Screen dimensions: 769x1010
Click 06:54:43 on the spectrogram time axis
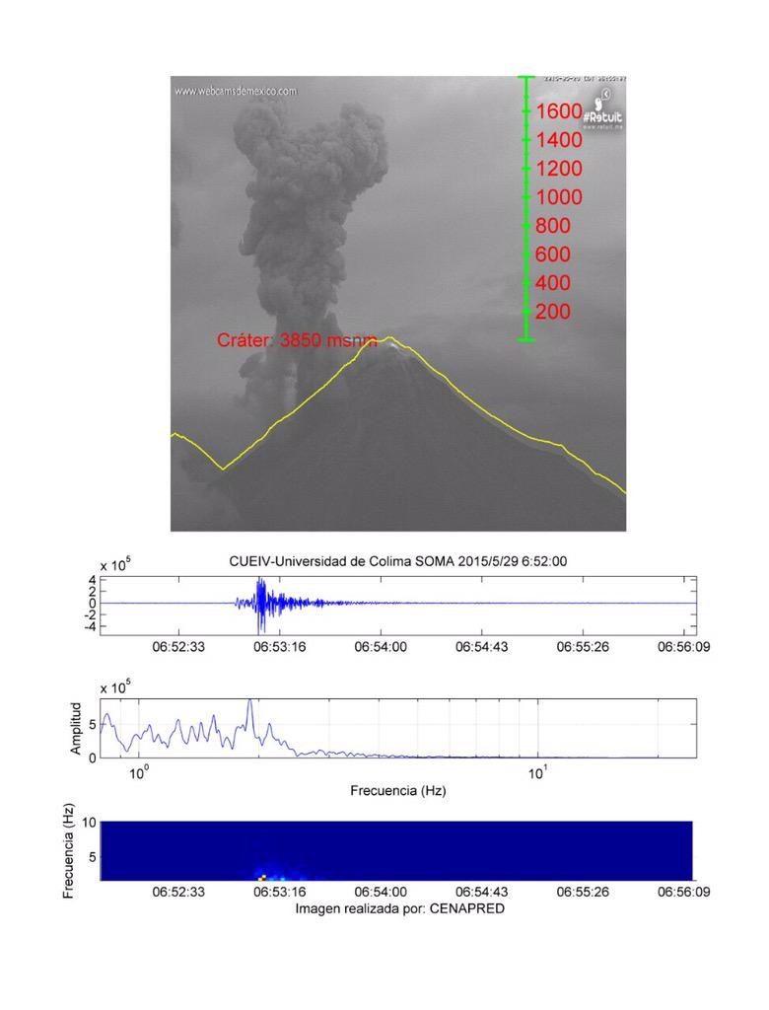click(482, 892)
